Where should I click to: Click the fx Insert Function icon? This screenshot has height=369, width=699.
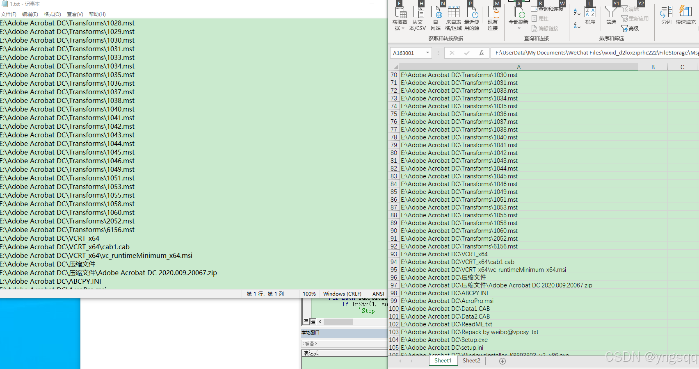point(482,53)
